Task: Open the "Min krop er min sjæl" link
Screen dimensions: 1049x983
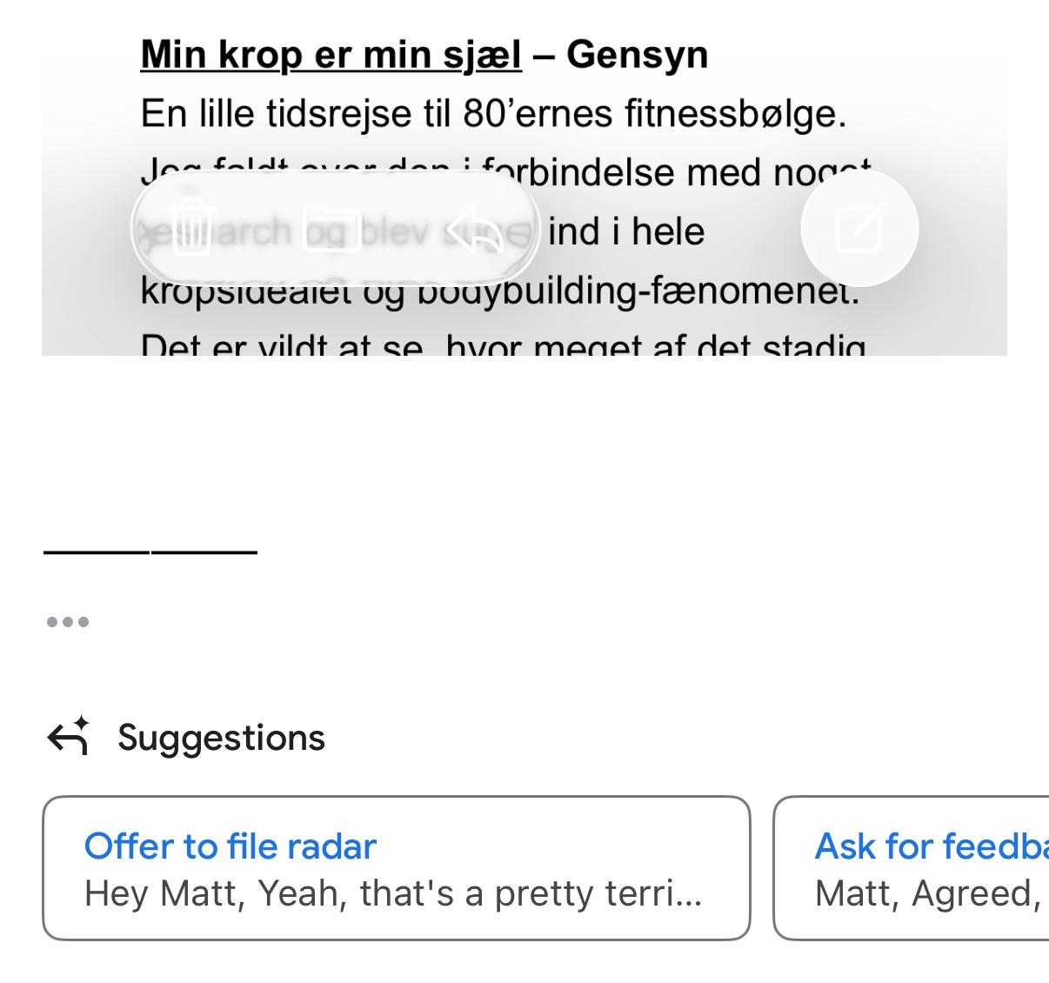Action: coord(331,55)
